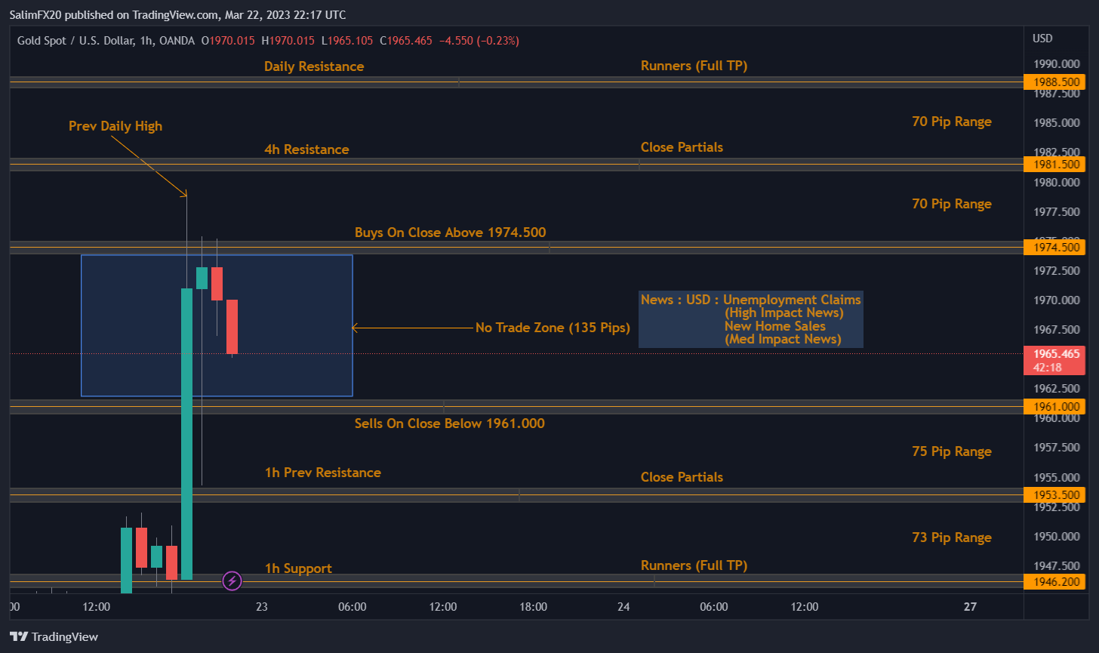This screenshot has height=653, width=1099.
Task: Open the Gold Spot / U.S. Dollar symbol legend
Action: 75,40
